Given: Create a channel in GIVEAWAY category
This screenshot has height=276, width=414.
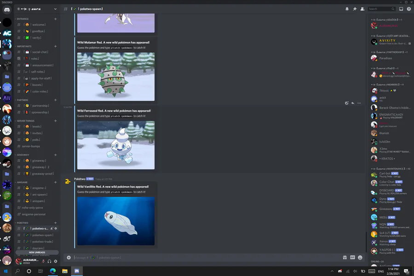Looking at the screenshot, I should [x=56, y=155].
